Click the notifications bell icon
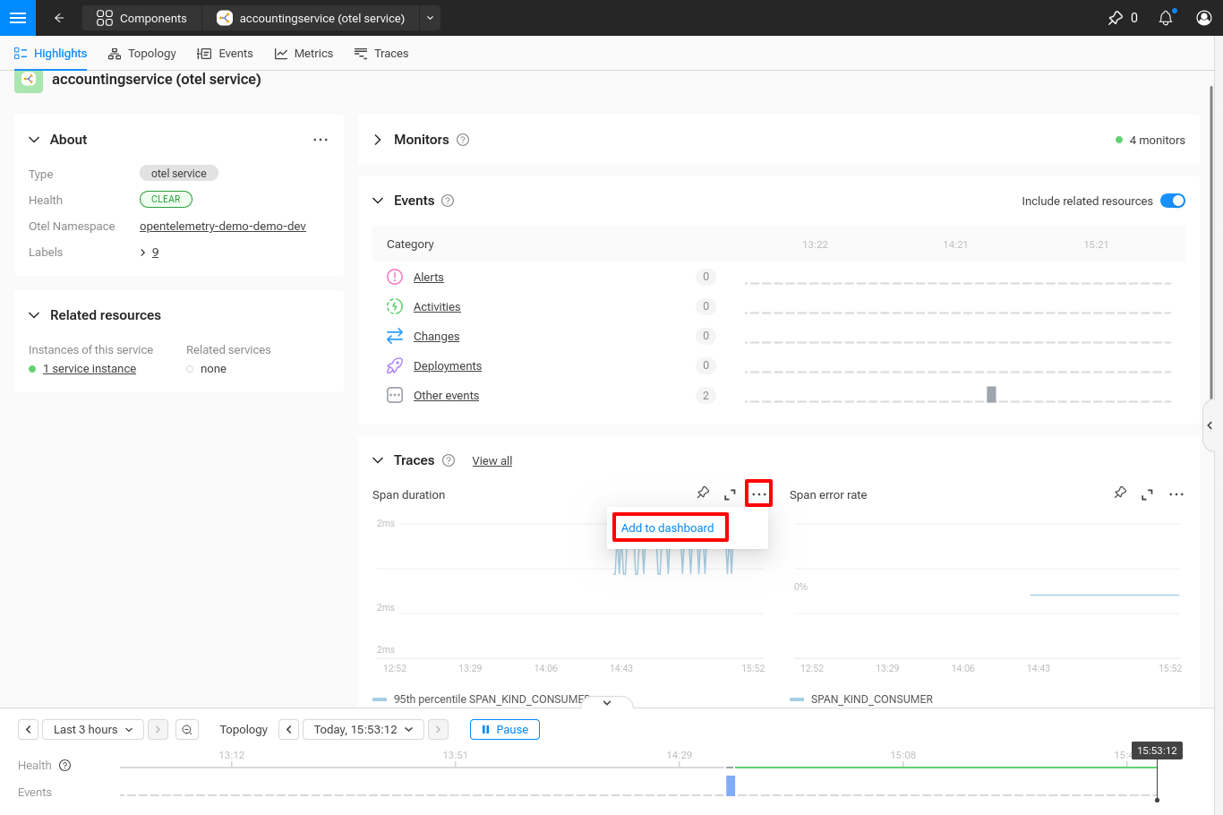This screenshot has width=1223, height=815. click(1166, 17)
